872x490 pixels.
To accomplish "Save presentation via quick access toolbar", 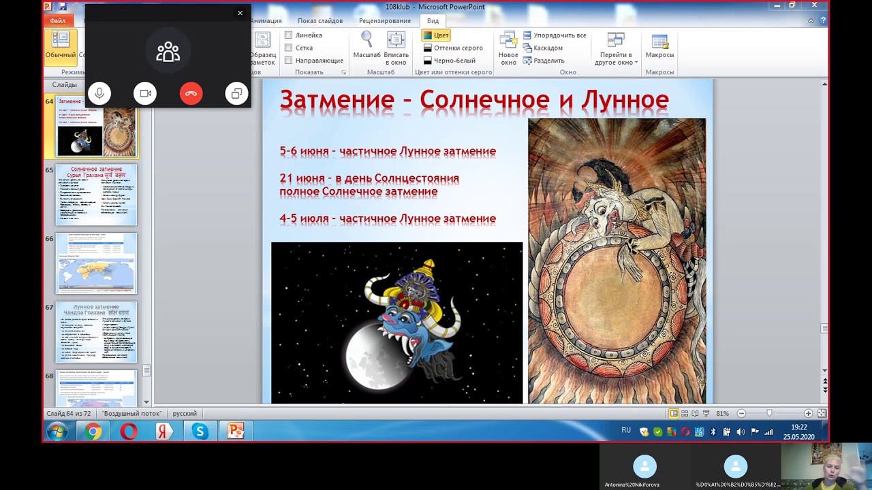I will click(62, 7).
